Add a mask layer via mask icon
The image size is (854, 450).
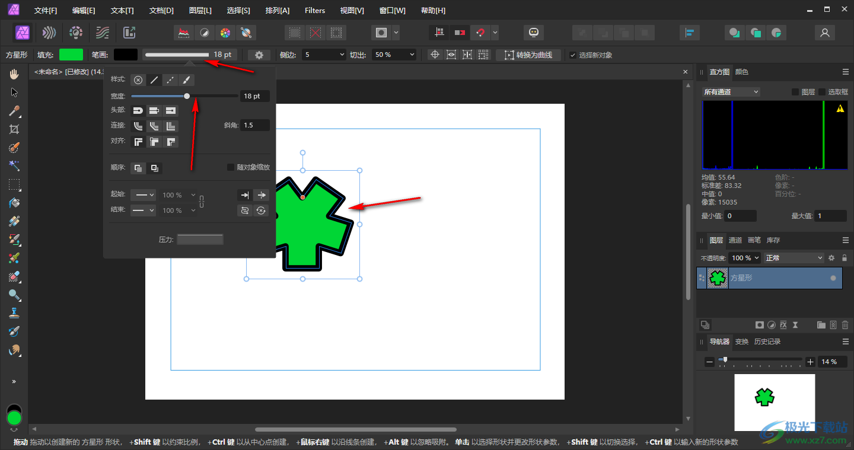tap(759, 325)
